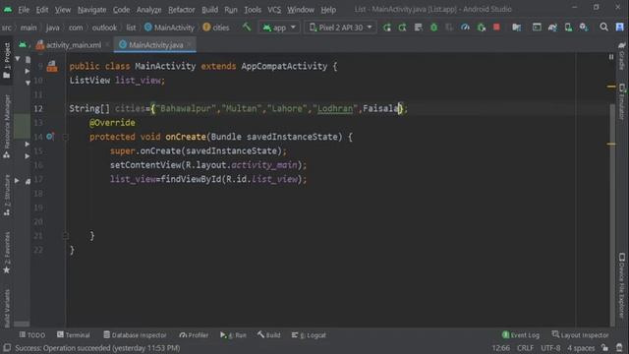This screenshot has width=629, height=354.
Task: Click the Make Project hammer icon
Action: pyautogui.click(x=247, y=27)
